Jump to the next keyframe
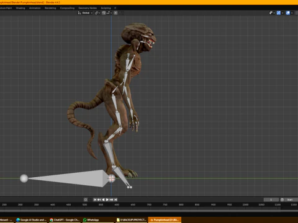Image resolution: width=298 pixels, height=223 pixels. click(x=111, y=199)
